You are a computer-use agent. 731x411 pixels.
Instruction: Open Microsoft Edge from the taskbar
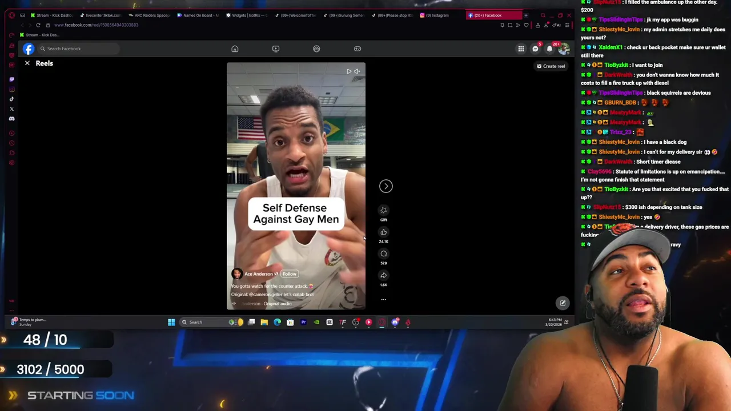(x=278, y=323)
